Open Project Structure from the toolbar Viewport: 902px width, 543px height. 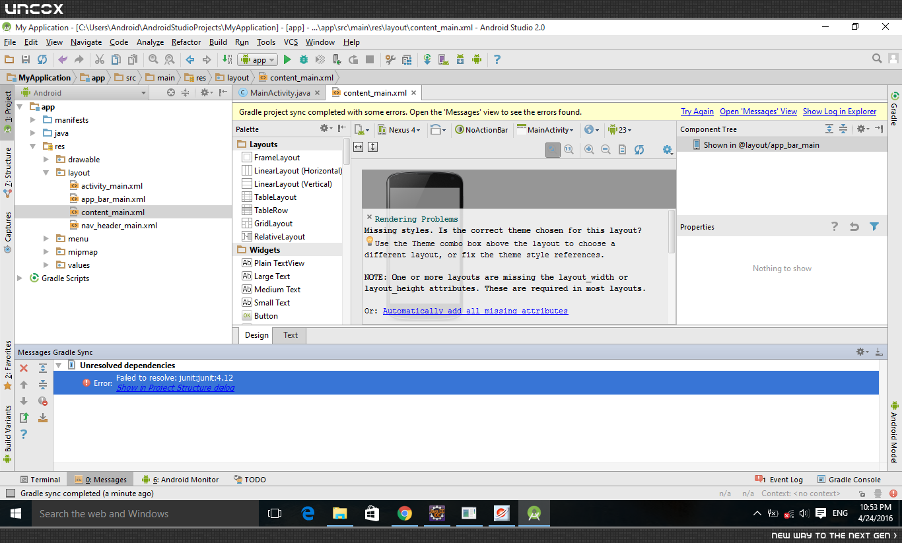click(x=407, y=59)
